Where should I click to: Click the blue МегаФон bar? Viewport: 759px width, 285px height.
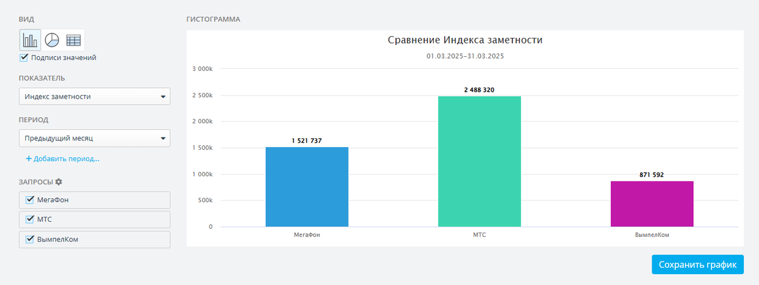tap(307, 187)
